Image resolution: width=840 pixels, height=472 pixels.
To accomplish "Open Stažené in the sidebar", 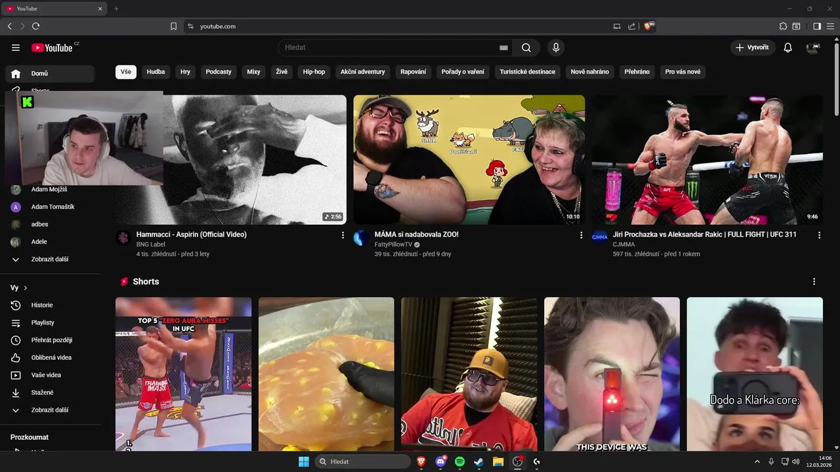I will [x=51, y=393].
